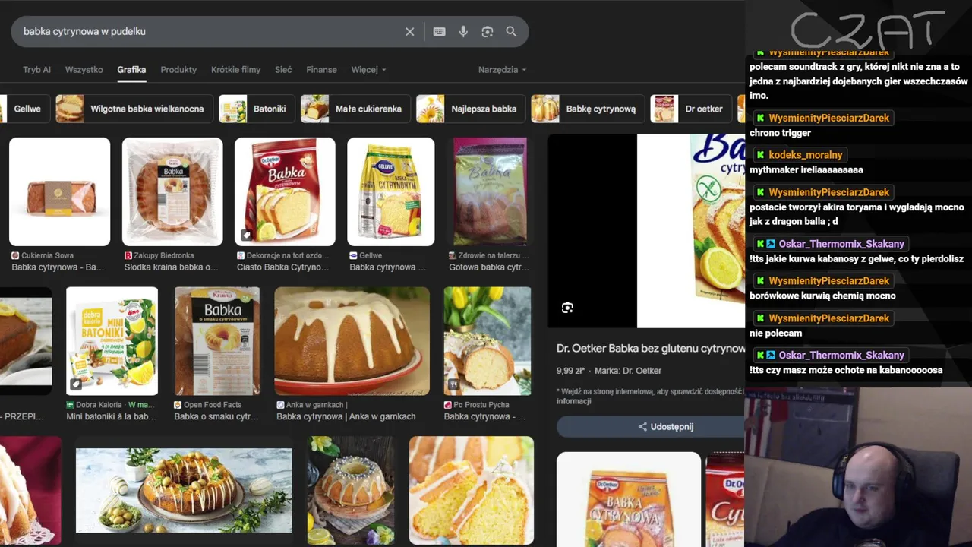972x547 pixels.
Task: Open 'Gotowa babka cytr...' link
Action: (x=488, y=267)
